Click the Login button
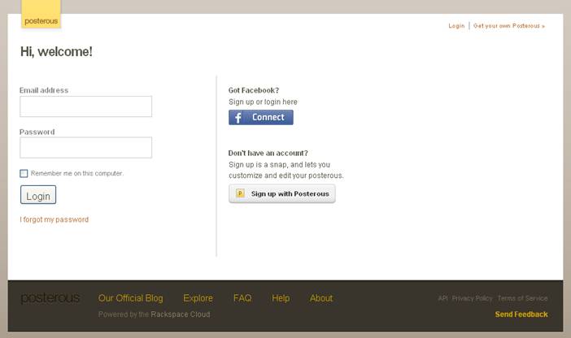The image size is (571, 338). click(38, 195)
